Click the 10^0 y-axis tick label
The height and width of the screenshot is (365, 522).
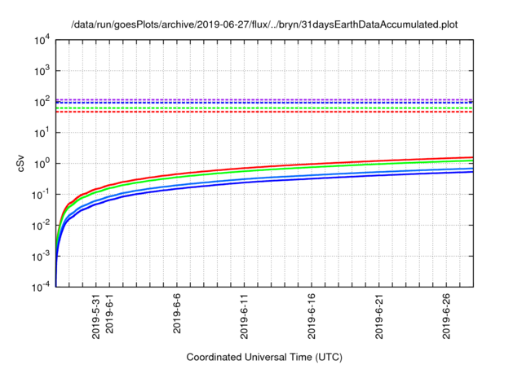point(41,164)
